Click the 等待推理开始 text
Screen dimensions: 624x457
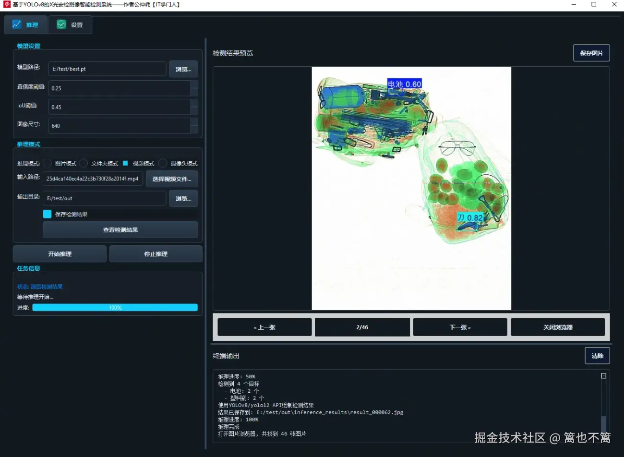click(35, 297)
